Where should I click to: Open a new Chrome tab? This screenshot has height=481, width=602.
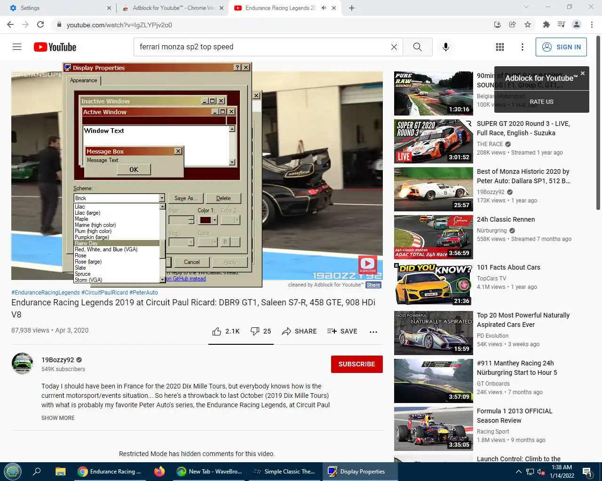[352, 8]
